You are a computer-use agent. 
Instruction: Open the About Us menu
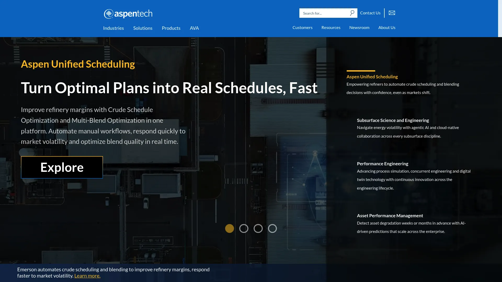(387, 27)
